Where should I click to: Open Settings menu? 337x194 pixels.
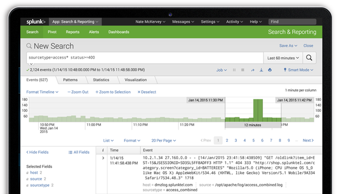point(210,22)
